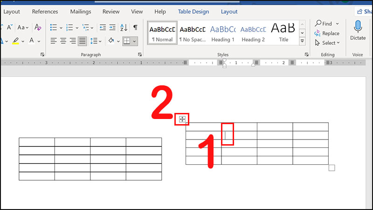Image resolution: width=373 pixels, height=210 pixels.
Task: Click the Increase Indent icon
Action: point(113,28)
